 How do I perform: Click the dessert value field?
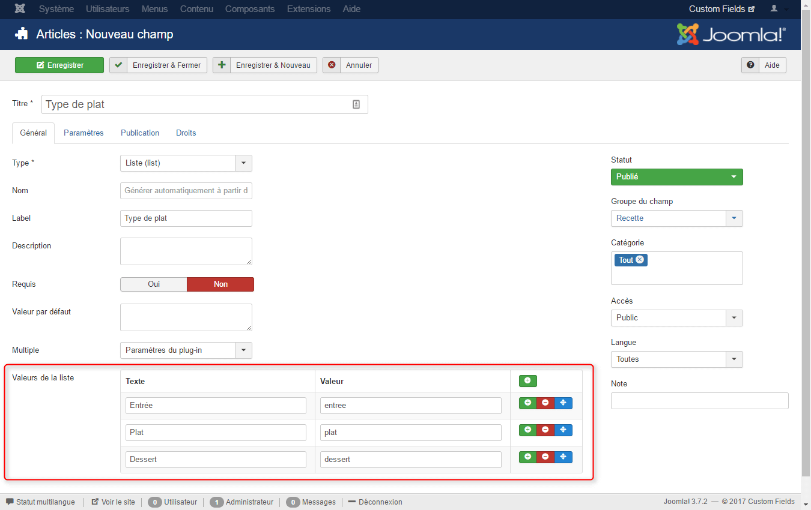(x=411, y=460)
